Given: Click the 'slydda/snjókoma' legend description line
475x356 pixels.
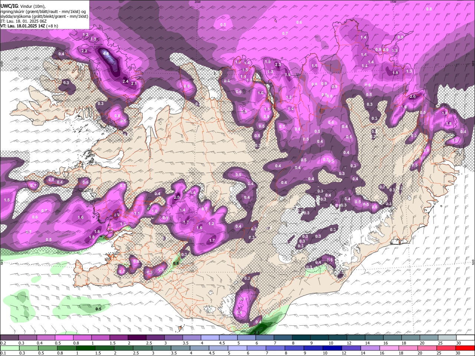Looking at the screenshot, I should pos(44,17).
